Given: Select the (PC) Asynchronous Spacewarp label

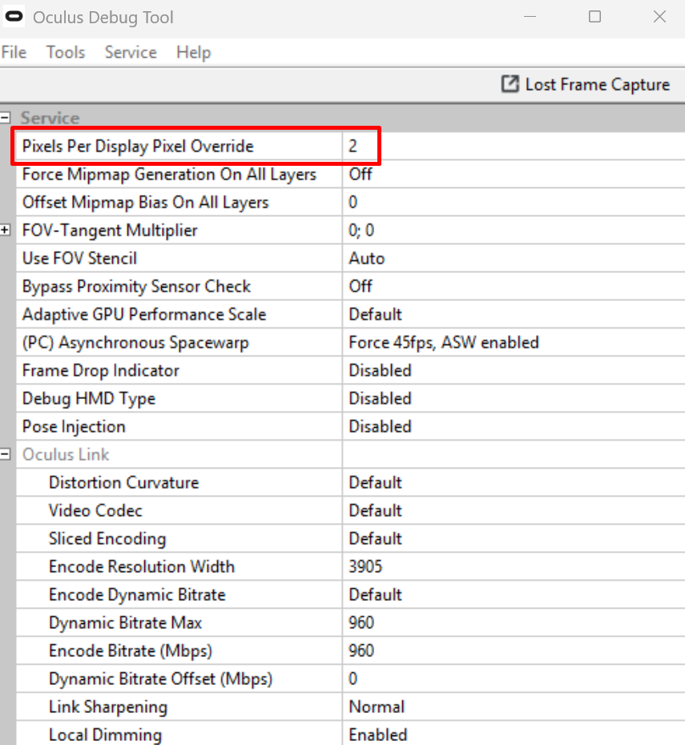Looking at the screenshot, I should [135, 343].
